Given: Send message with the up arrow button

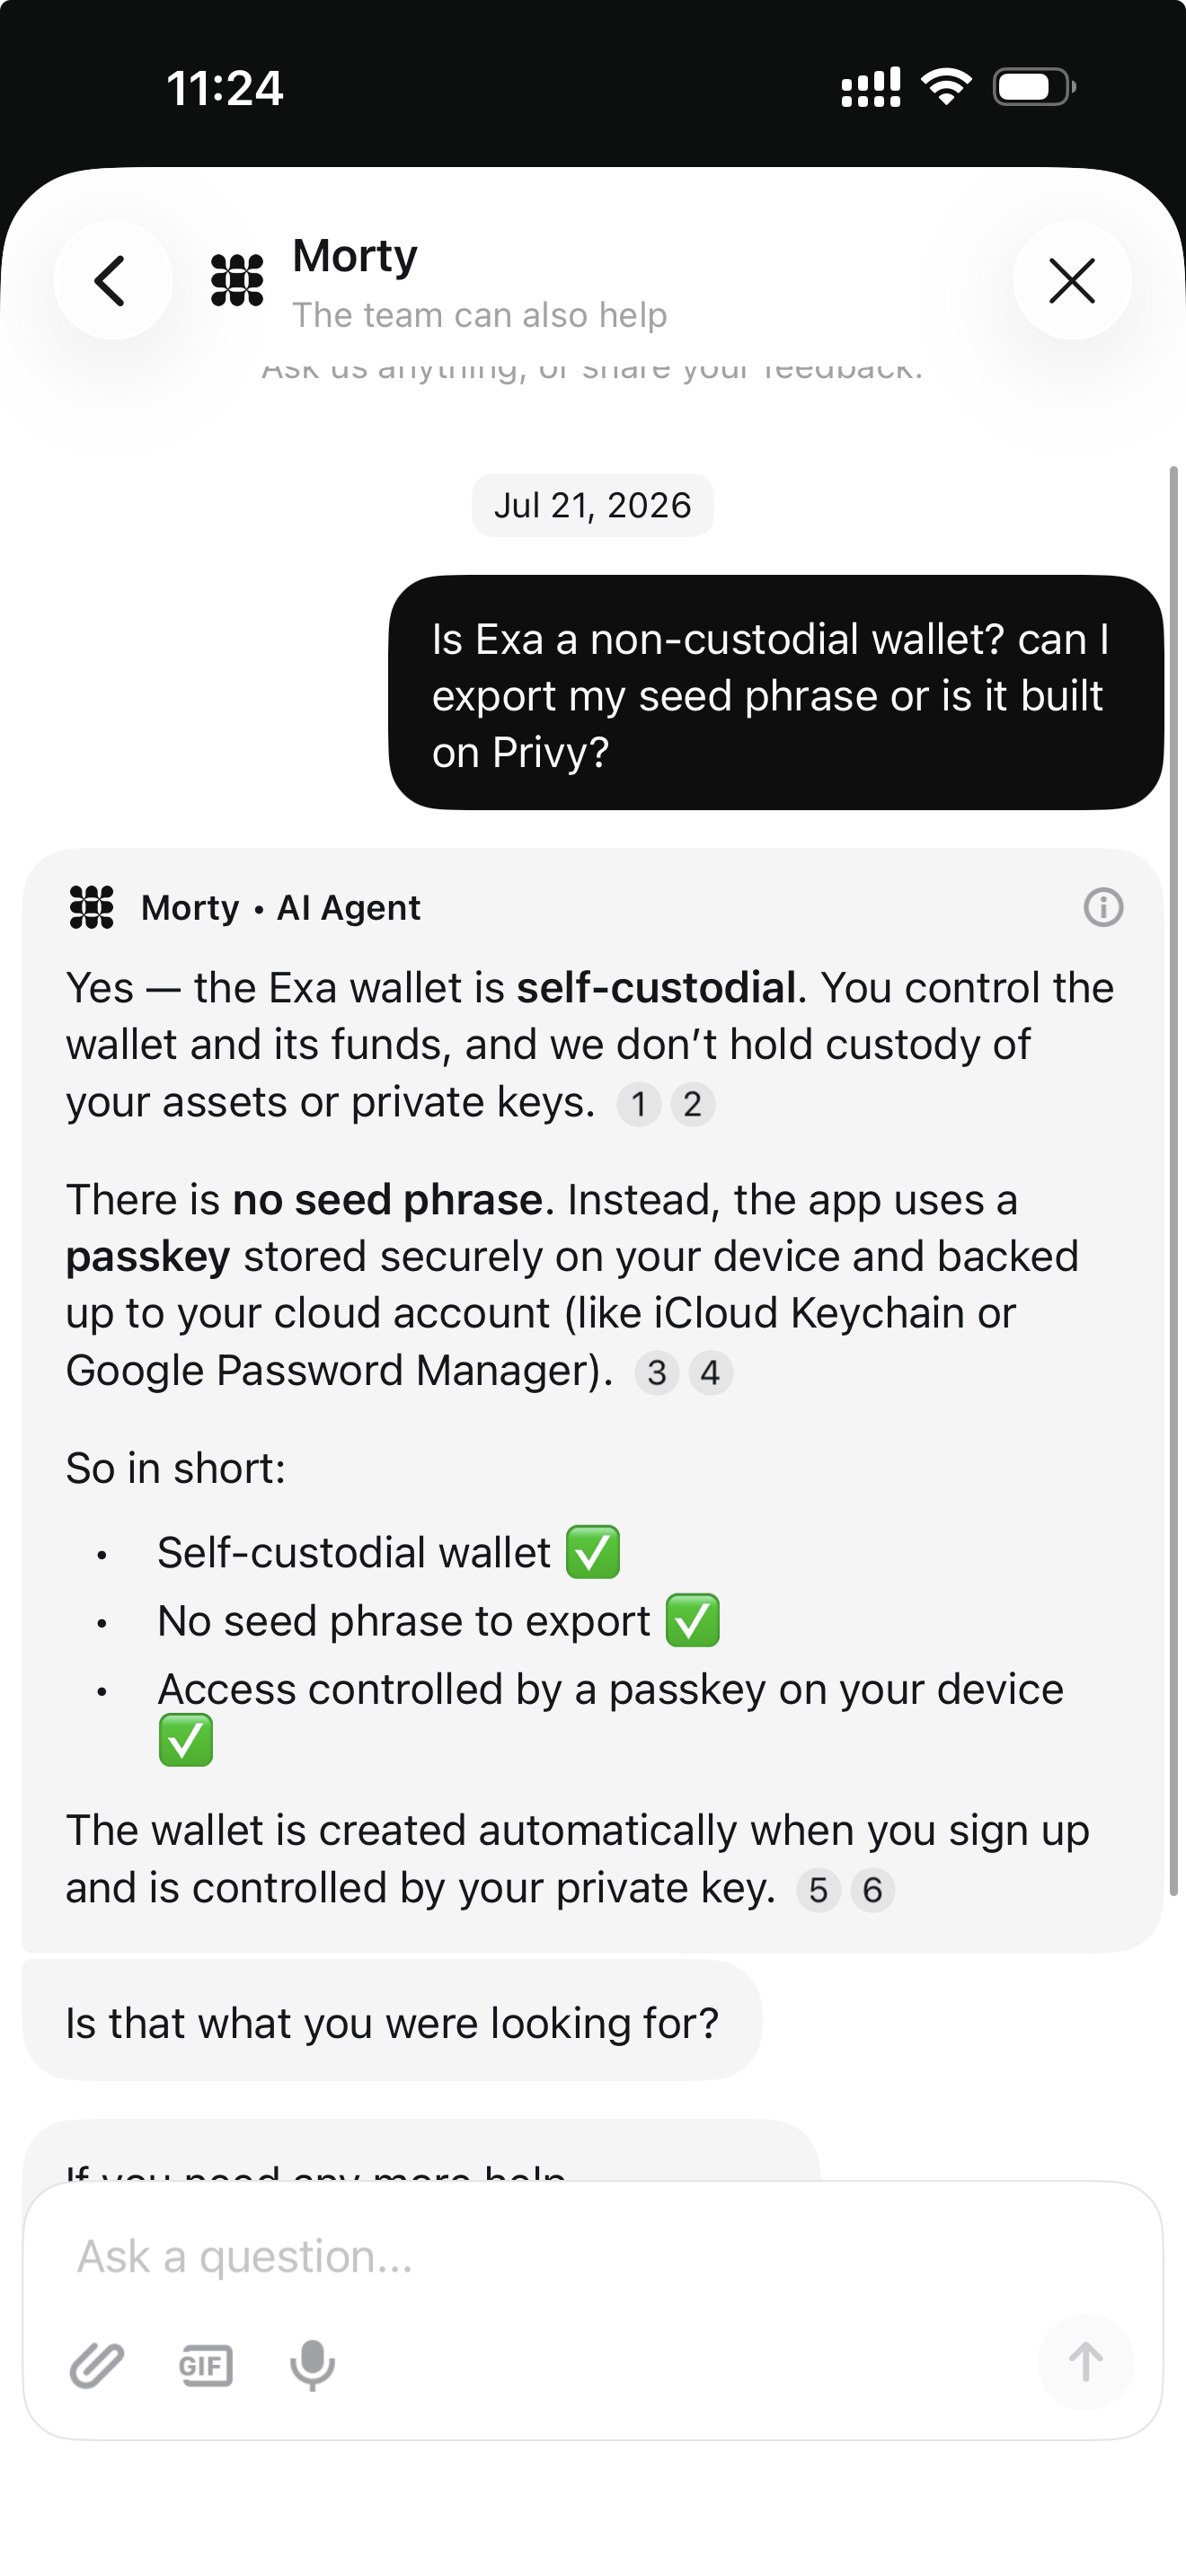Looking at the screenshot, I should [1085, 2362].
